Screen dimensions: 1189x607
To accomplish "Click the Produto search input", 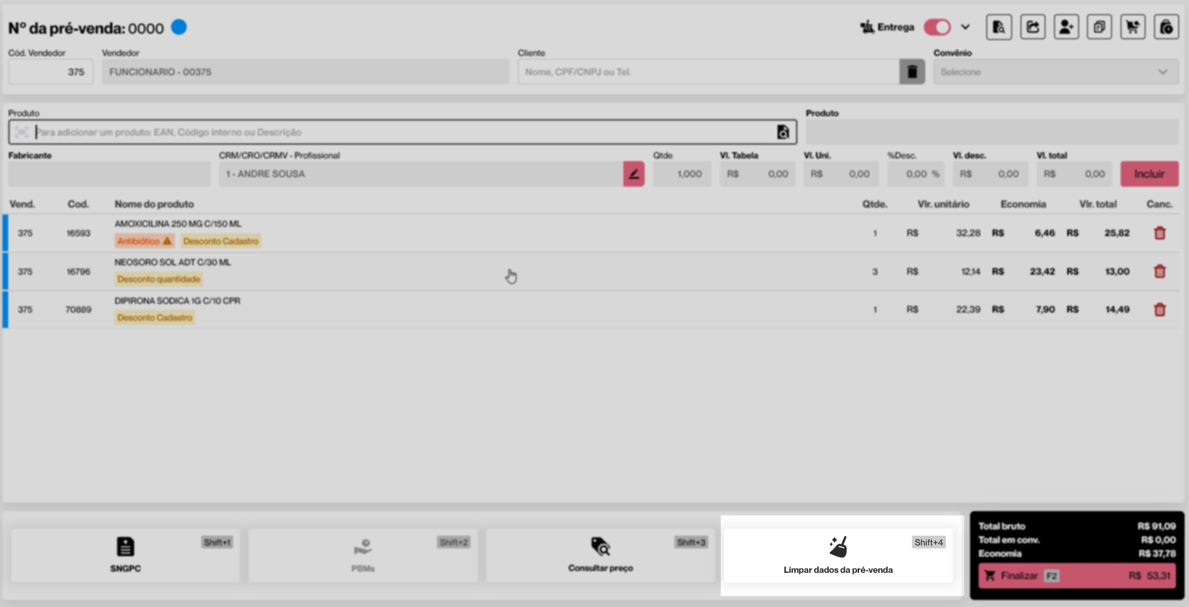I will (403, 132).
